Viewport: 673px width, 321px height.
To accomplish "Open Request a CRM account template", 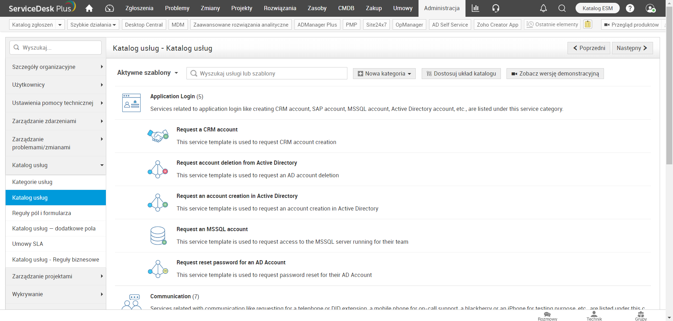I will click(207, 129).
